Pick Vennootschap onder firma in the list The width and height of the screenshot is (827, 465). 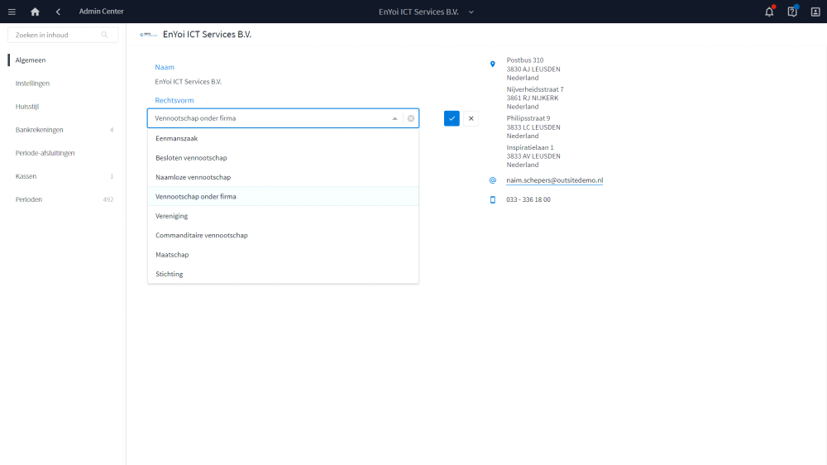[x=283, y=196]
